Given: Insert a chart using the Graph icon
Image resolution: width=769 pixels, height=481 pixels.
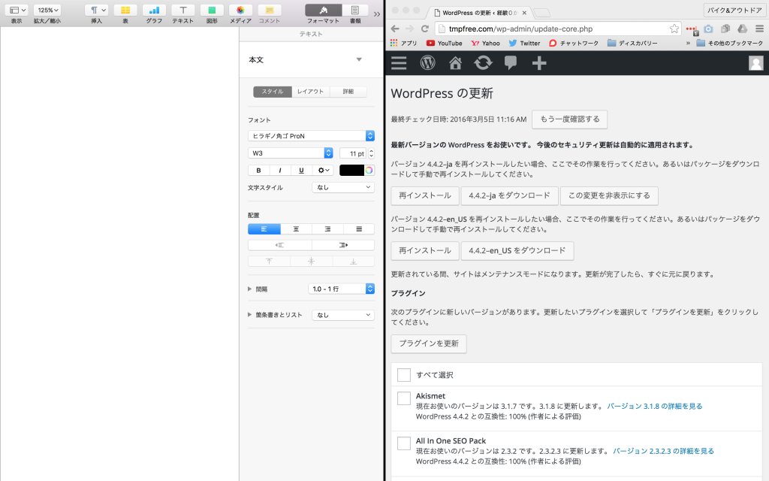Looking at the screenshot, I should coord(154,10).
